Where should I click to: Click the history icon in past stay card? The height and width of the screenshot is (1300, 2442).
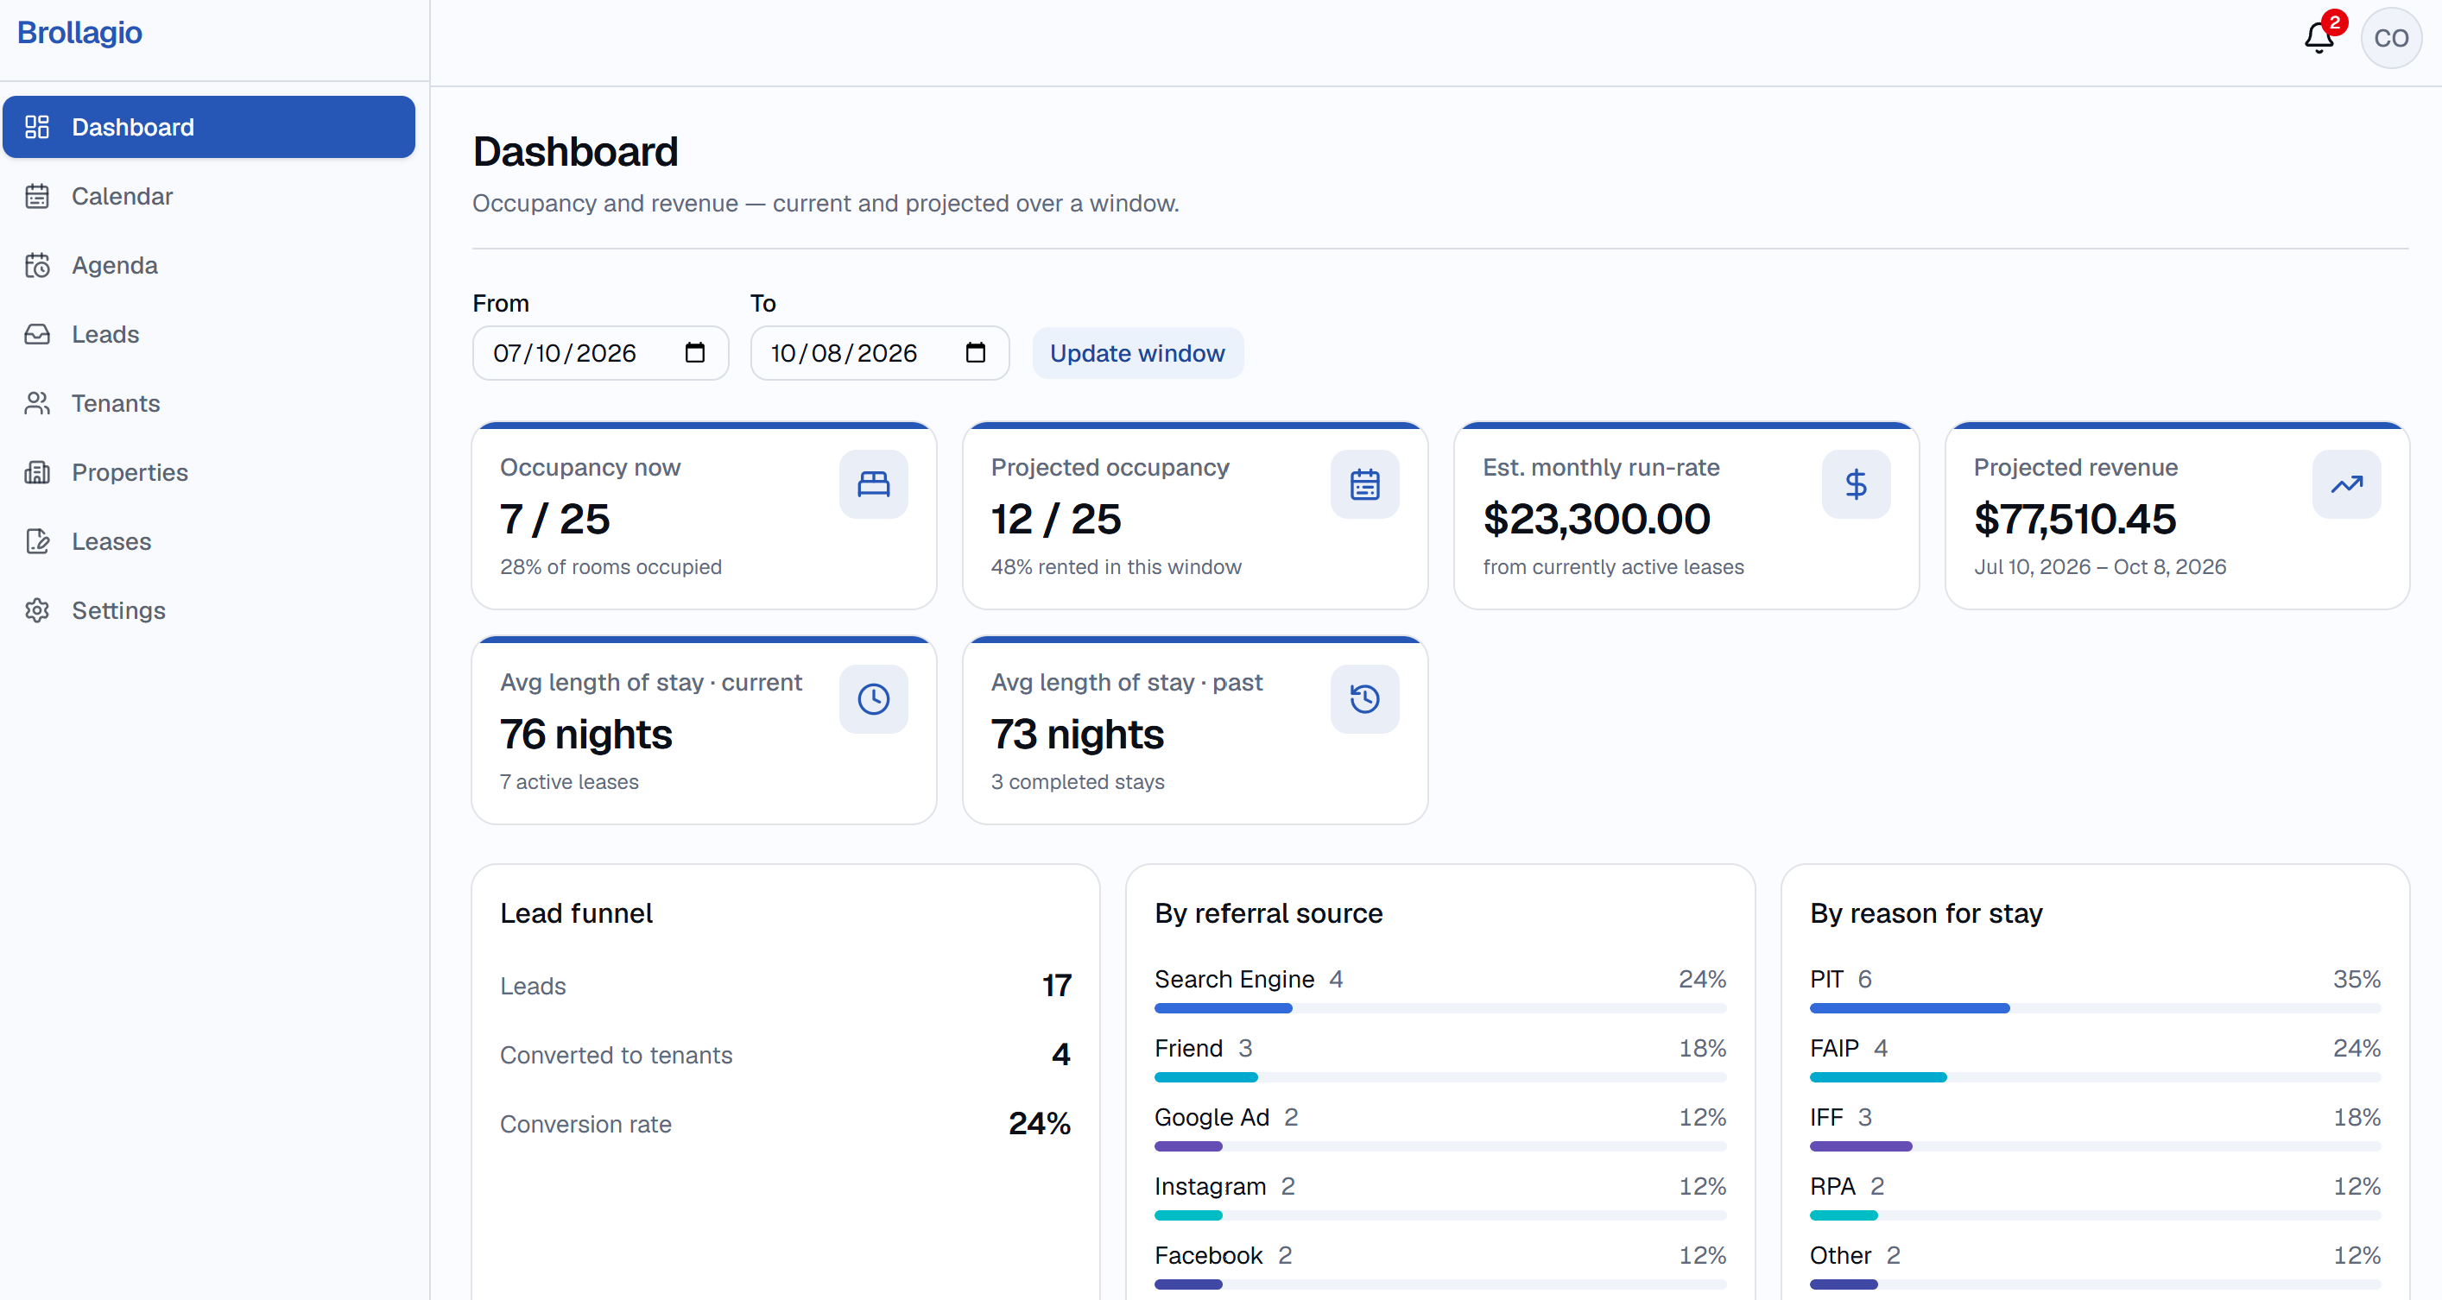(1364, 699)
